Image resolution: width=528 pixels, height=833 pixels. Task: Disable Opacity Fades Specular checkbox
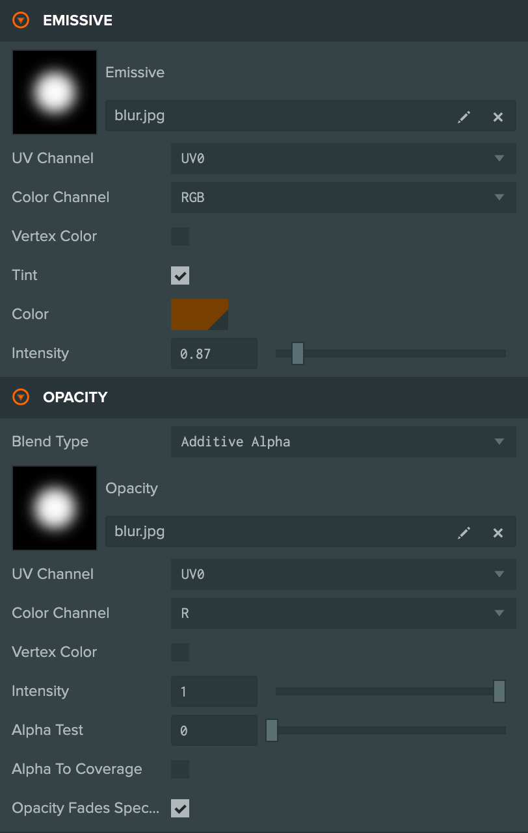click(180, 808)
